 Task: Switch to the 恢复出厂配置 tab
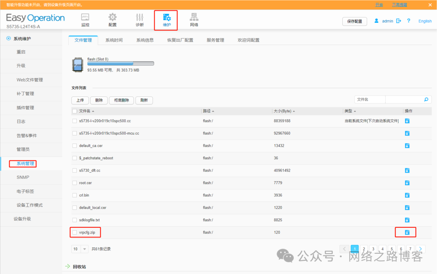coord(180,40)
